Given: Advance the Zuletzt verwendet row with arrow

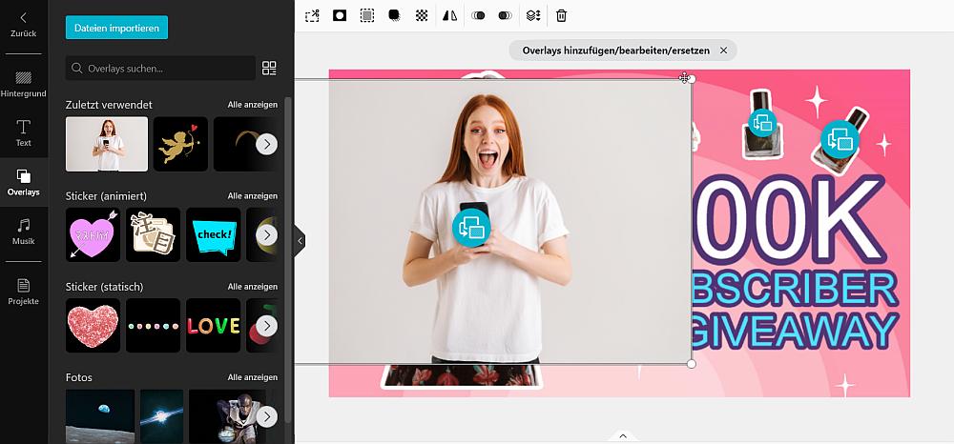Looking at the screenshot, I should point(266,144).
